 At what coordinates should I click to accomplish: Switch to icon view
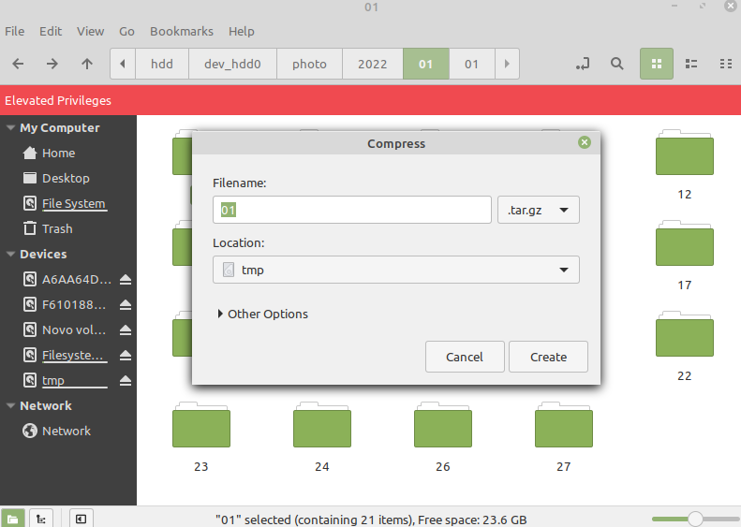click(x=657, y=64)
